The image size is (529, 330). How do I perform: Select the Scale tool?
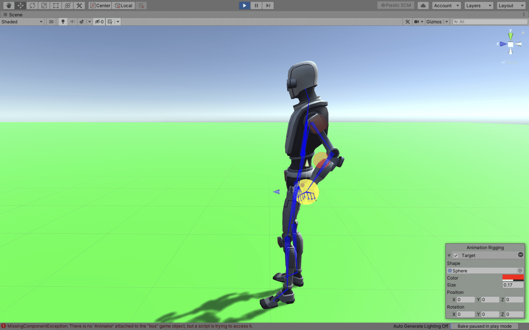pyautogui.click(x=44, y=5)
